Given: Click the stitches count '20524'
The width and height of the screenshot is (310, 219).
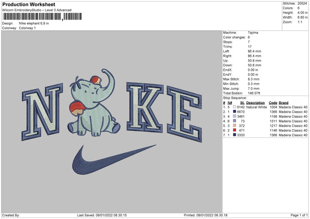Looking at the screenshot, I should (x=302, y=4).
